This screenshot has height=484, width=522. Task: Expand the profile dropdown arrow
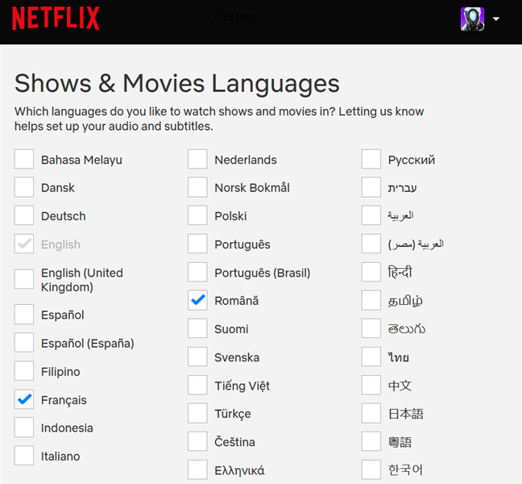[x=496, y=19]
